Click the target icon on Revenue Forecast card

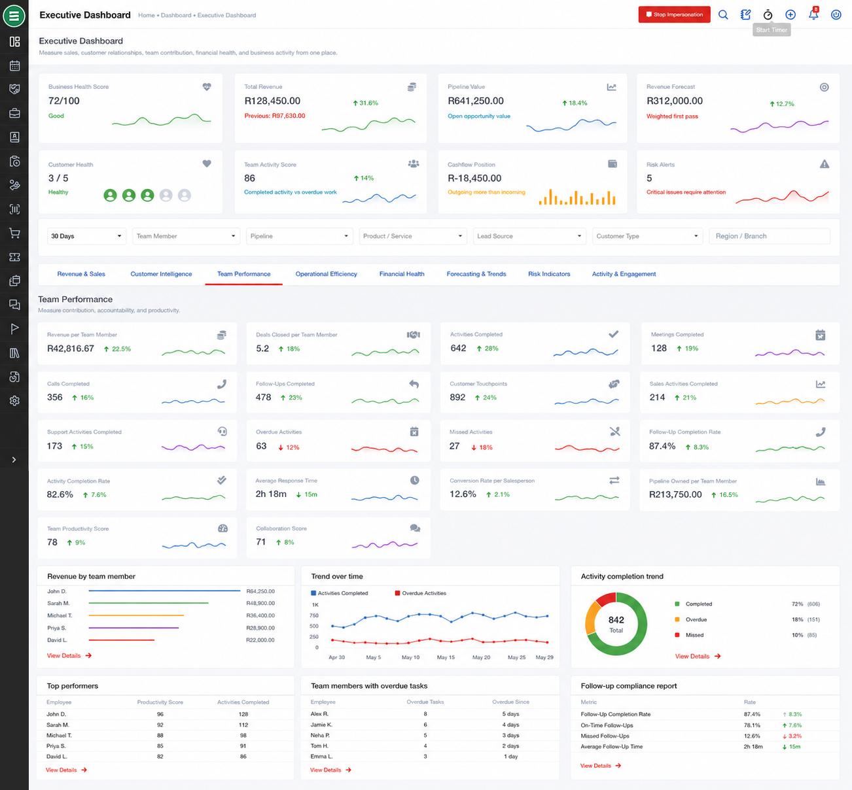click(825, 87)
